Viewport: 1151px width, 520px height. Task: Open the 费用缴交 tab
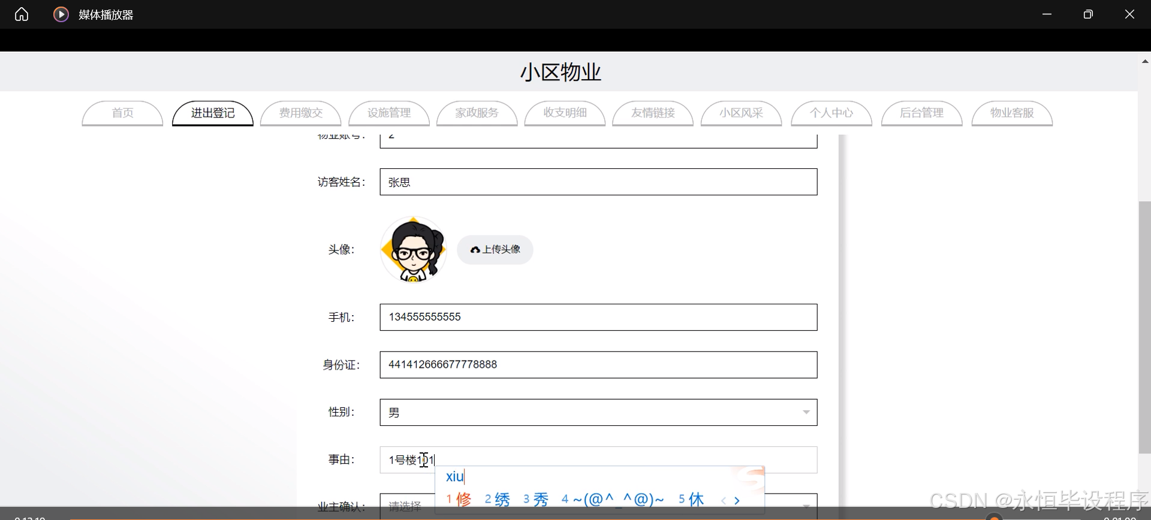pyautogui.click(x=301, y=113)
